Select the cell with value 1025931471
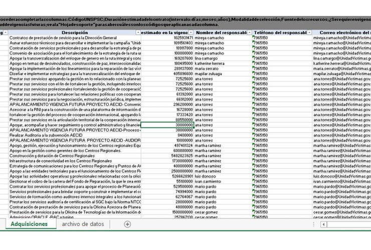Viewport: 371px width, 250px height. (167, 38)
